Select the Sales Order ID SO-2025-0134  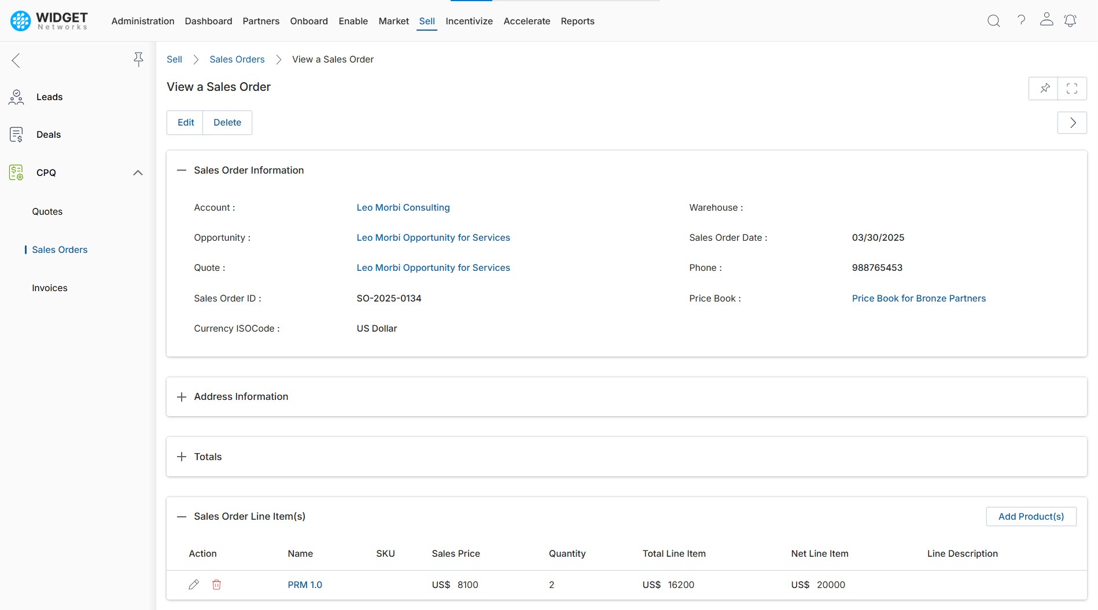pos(389,298)
